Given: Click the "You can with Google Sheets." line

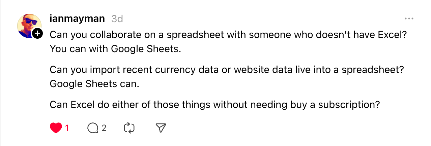Looking at the screenshot, I should pyautogui.click(x=115, y=49).
